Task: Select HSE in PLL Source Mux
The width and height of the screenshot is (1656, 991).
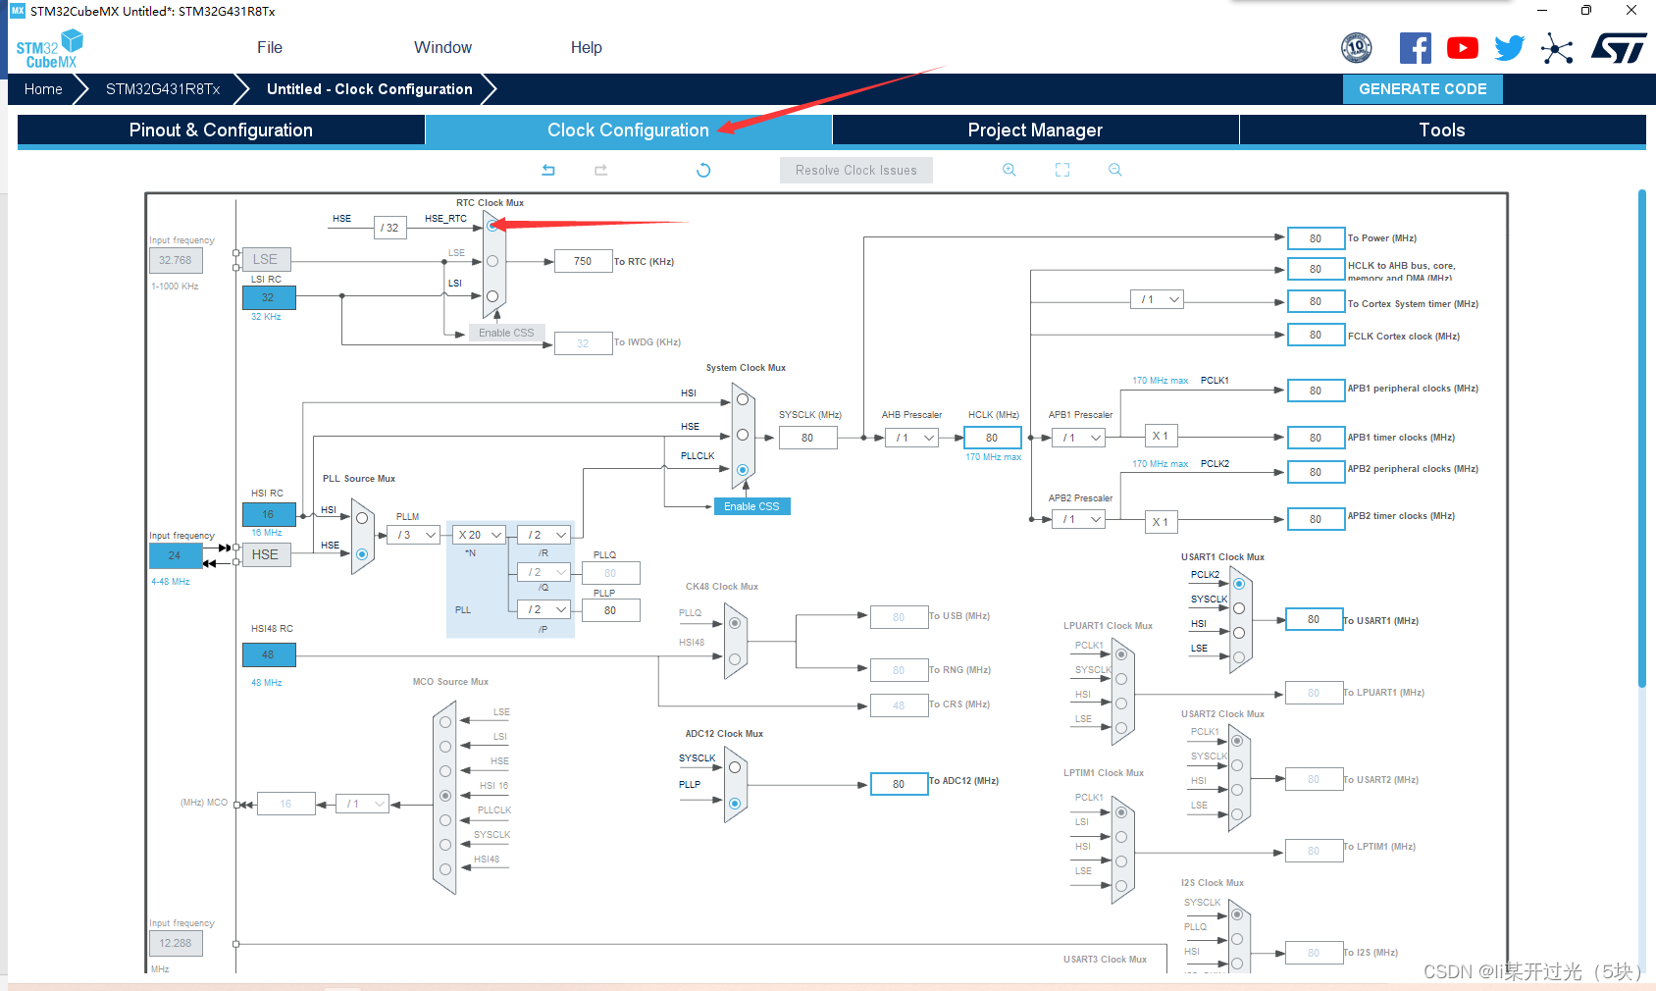Action: click(362, 554)
